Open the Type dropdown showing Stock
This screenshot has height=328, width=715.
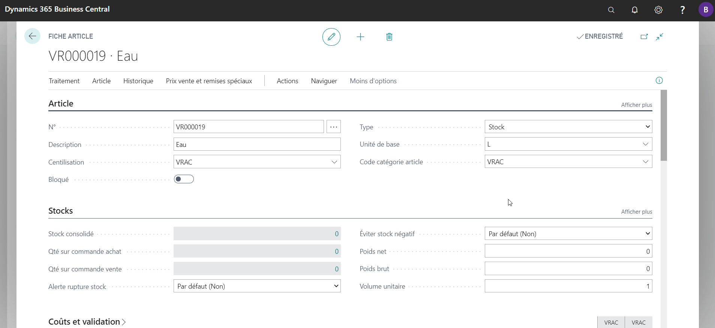(568, 127)
